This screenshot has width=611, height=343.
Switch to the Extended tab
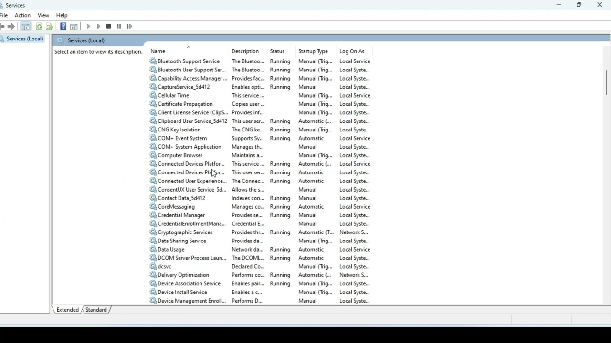tap(67, 310)
